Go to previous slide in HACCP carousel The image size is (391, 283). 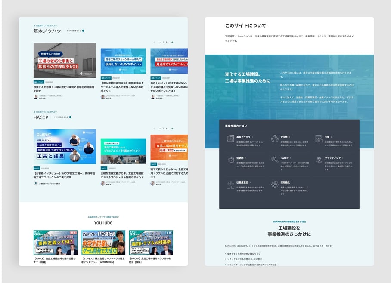pyautogui.click(x=154, y=129)
